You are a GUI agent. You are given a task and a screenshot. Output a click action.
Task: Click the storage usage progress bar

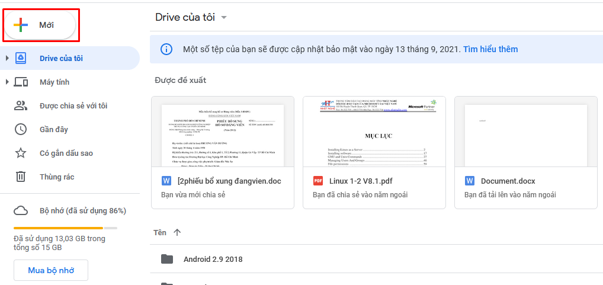(65, 228)
